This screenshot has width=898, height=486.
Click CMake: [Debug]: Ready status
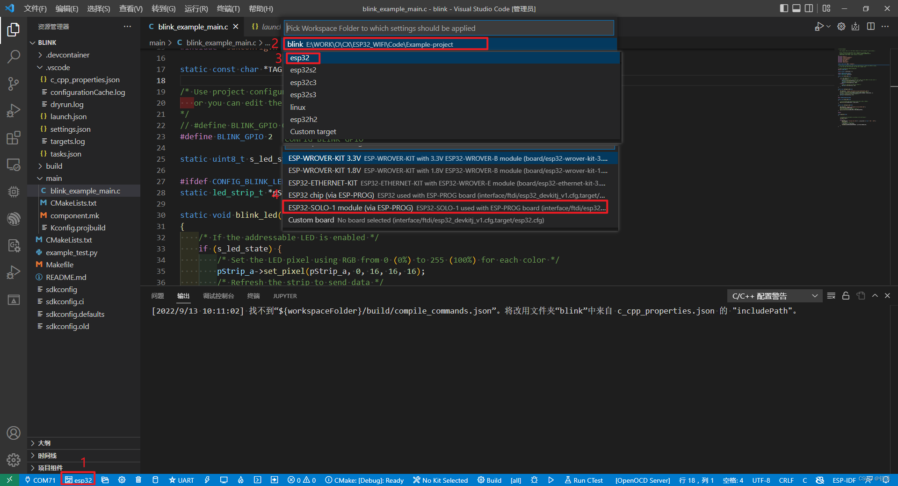[x=364, y=480]
